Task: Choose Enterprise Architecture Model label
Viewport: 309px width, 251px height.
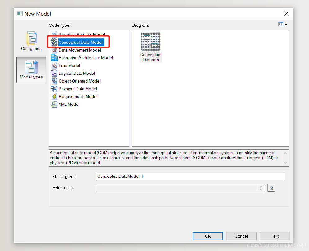Action: pyautogui.click(x=86, y=58)
